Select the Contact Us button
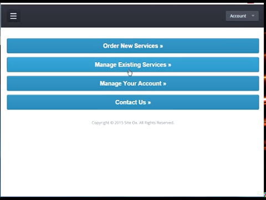Screen dimensions: 266x200 [x=133, y=102]
